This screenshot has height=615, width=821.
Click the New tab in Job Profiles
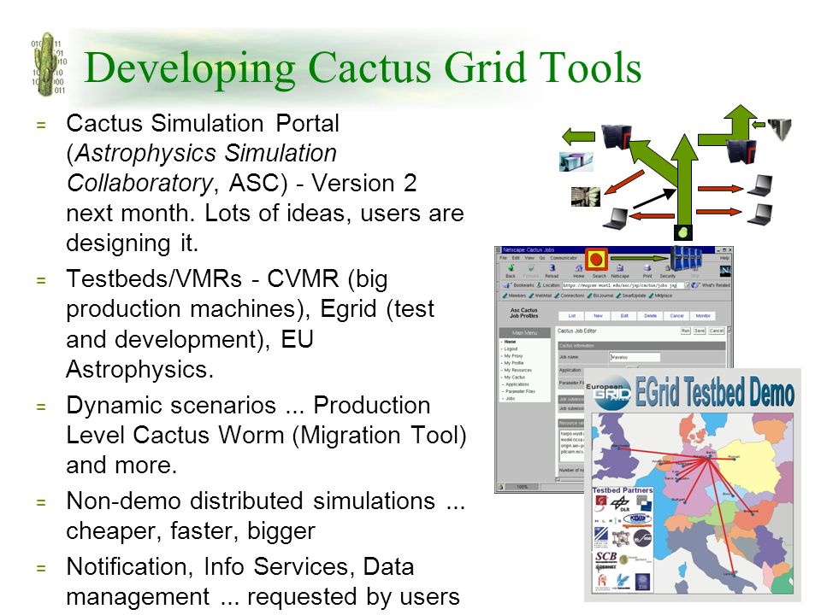[598, 316]
